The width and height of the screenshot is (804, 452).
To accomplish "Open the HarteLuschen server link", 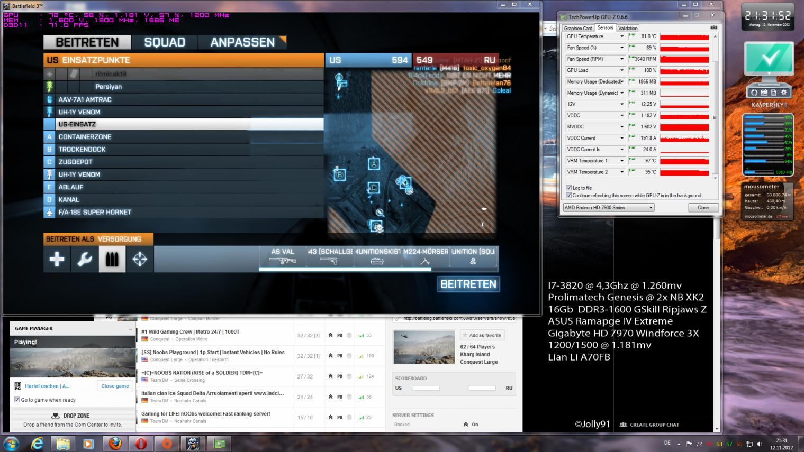I will [x=47, y=386].
